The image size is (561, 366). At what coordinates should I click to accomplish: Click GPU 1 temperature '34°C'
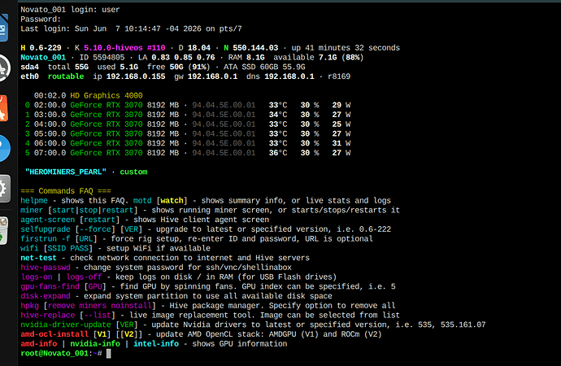tap(278, 115)
